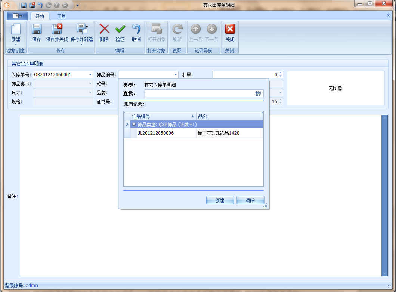Click the application logo icon in title bar

click(7, 5)
